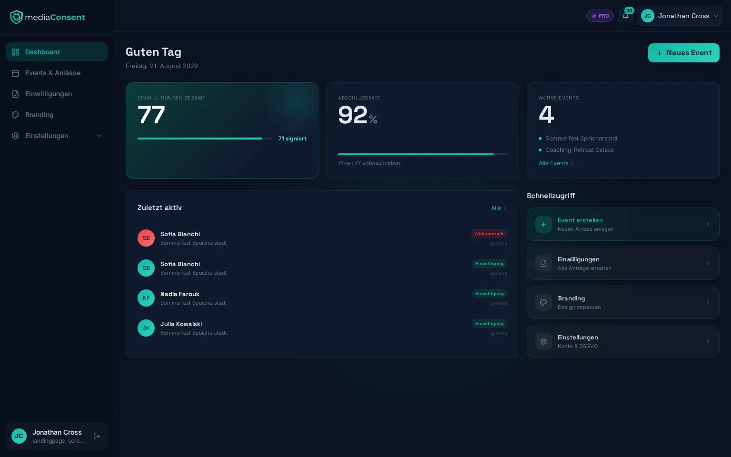Click chevron on quick-access Einstellungen card

708,341
